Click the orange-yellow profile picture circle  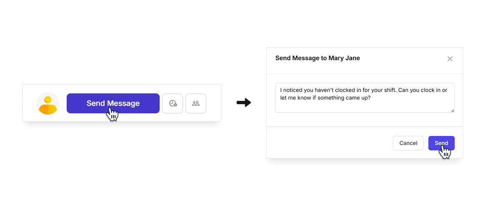tap(48, 103)
